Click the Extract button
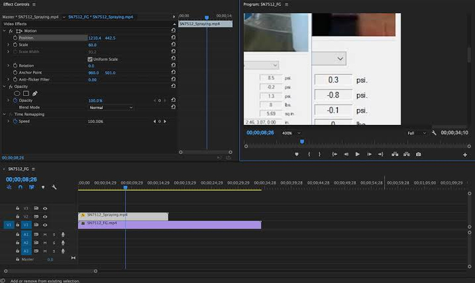 tap(406, 154)
